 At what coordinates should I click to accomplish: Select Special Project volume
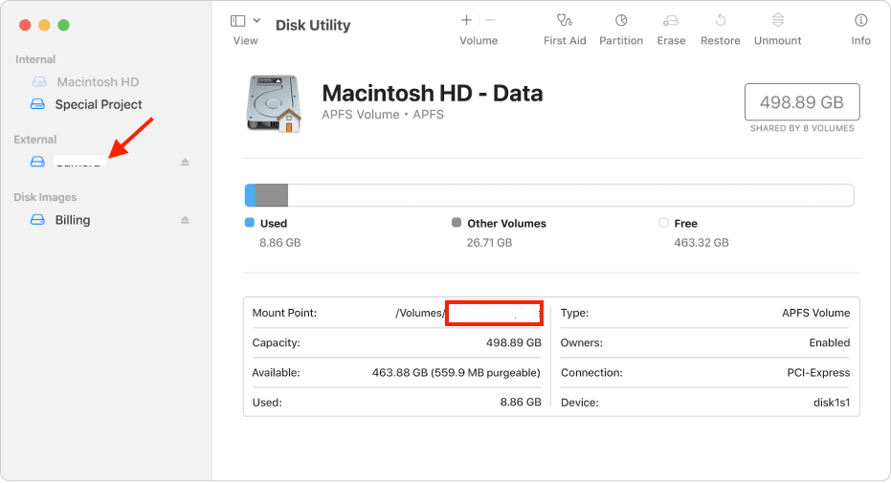(98, 104)
